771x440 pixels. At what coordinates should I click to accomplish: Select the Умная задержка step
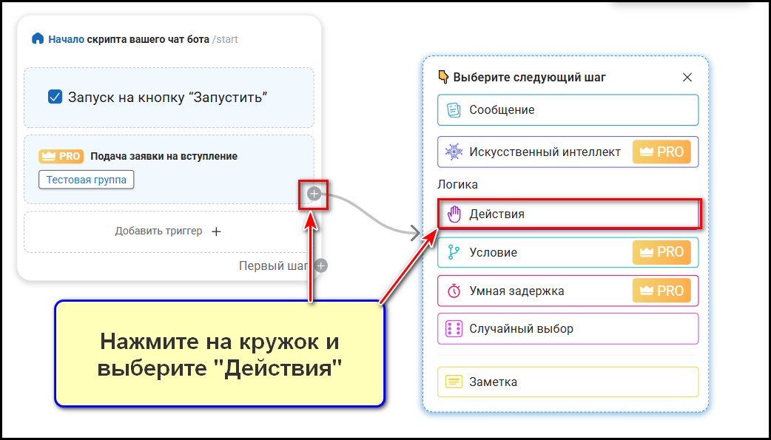568,291
